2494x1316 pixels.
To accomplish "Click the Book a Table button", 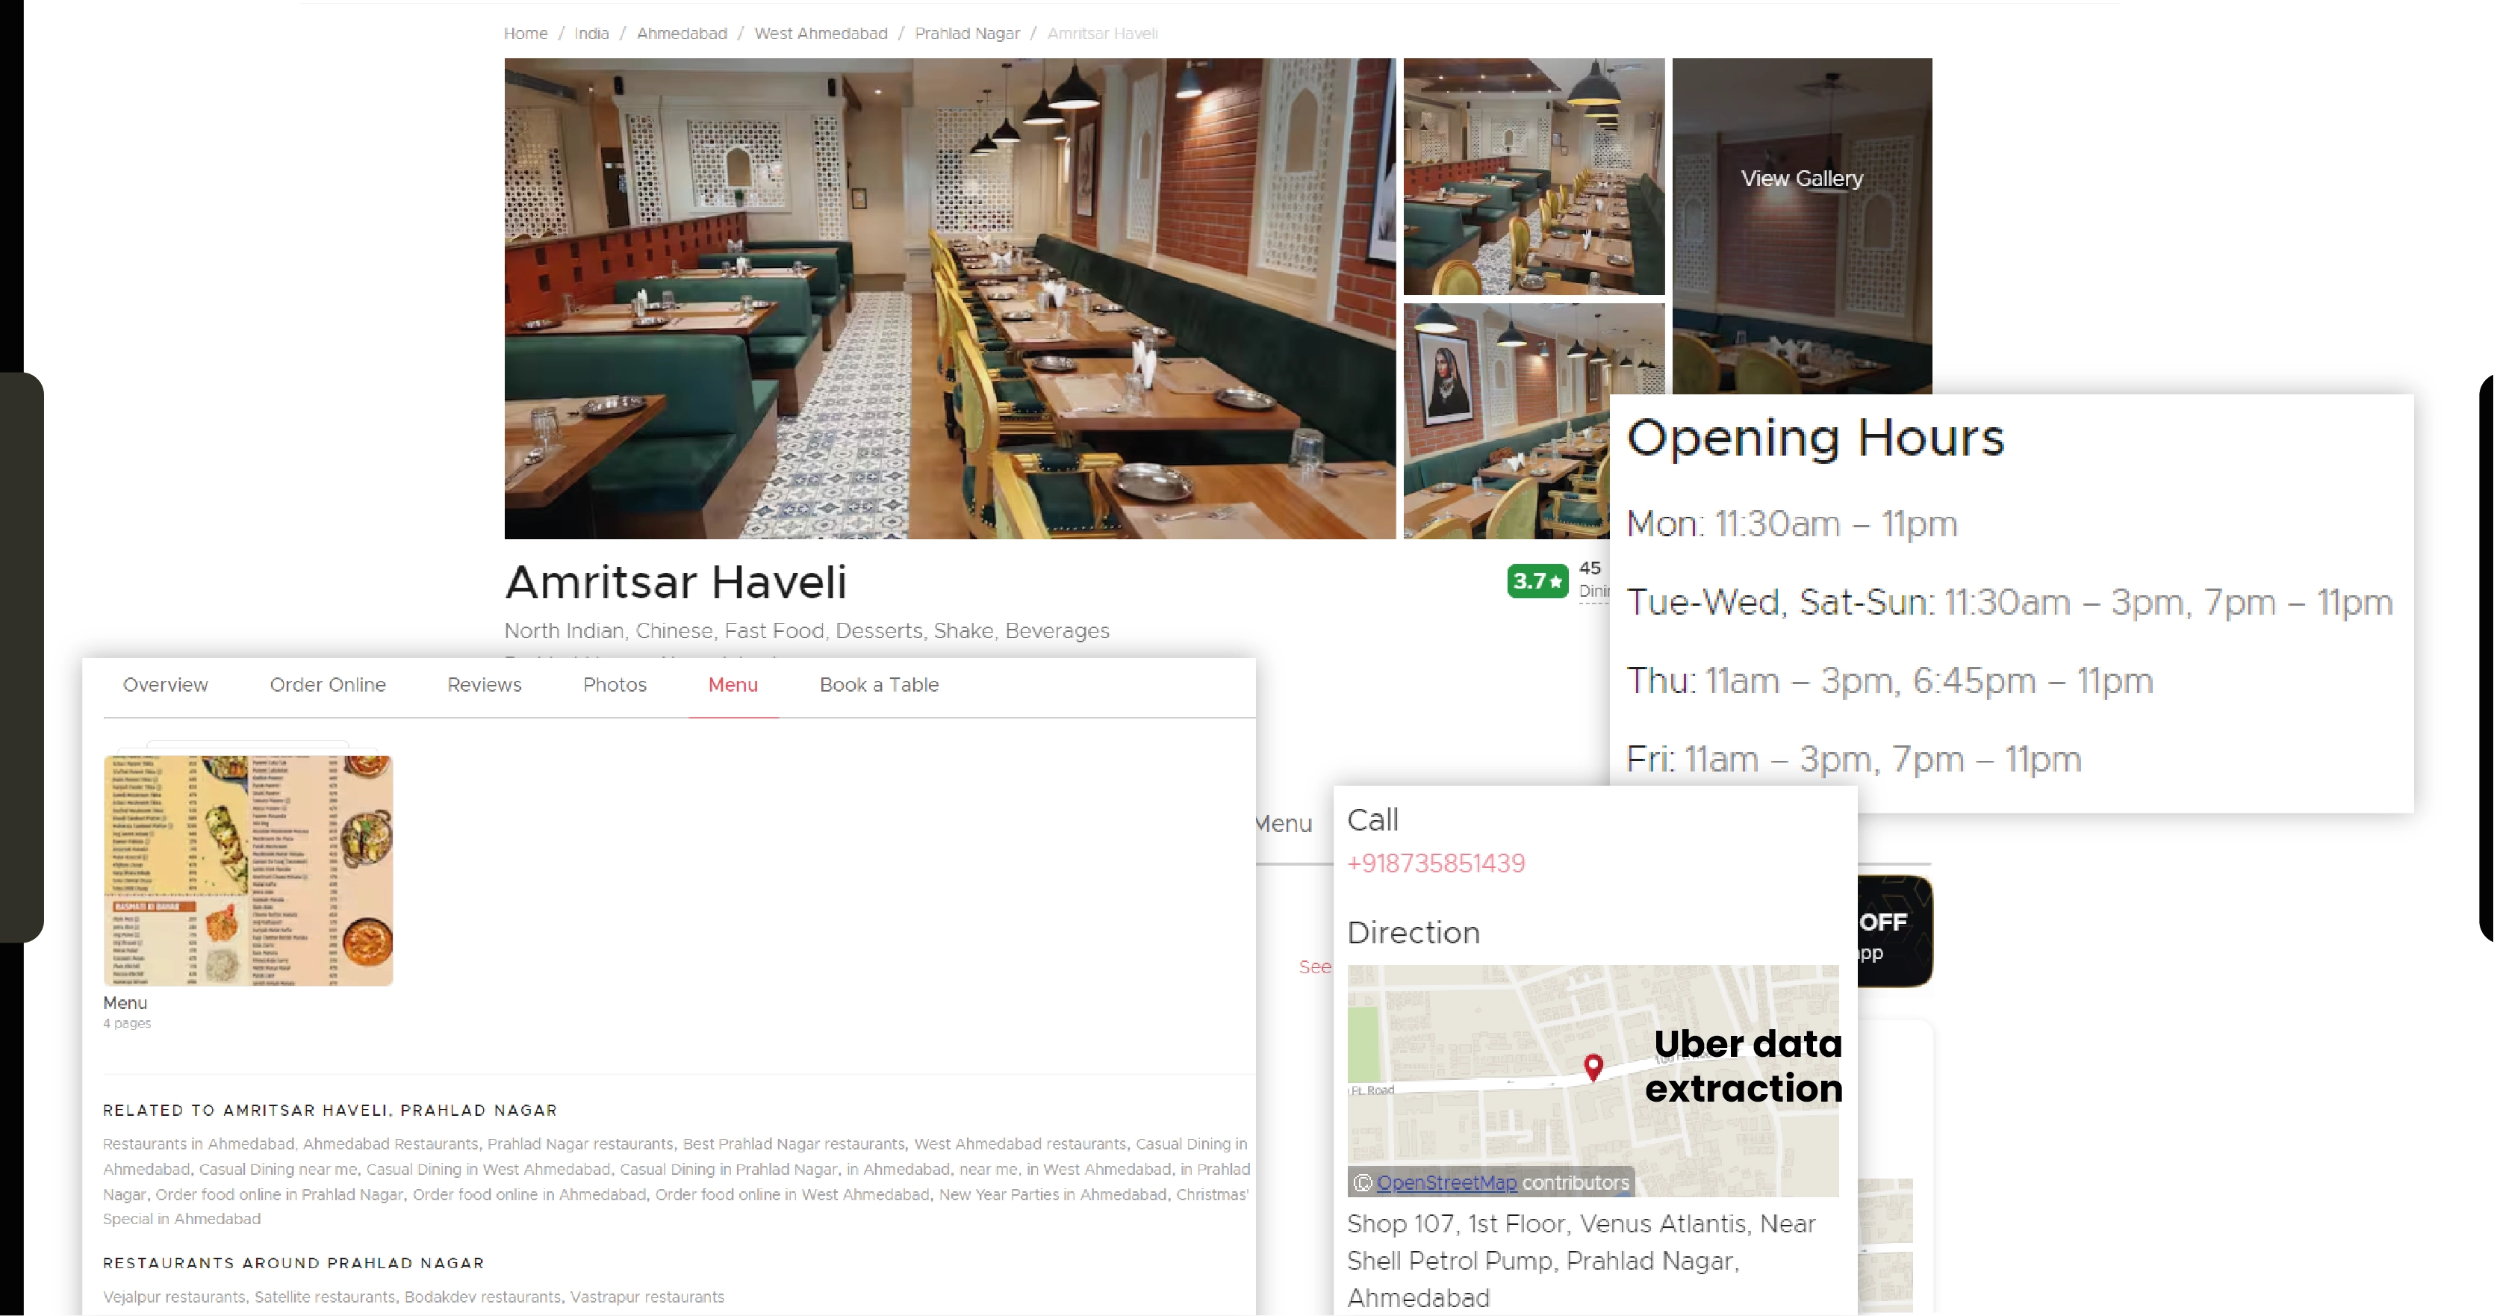I will pos(879,684).
